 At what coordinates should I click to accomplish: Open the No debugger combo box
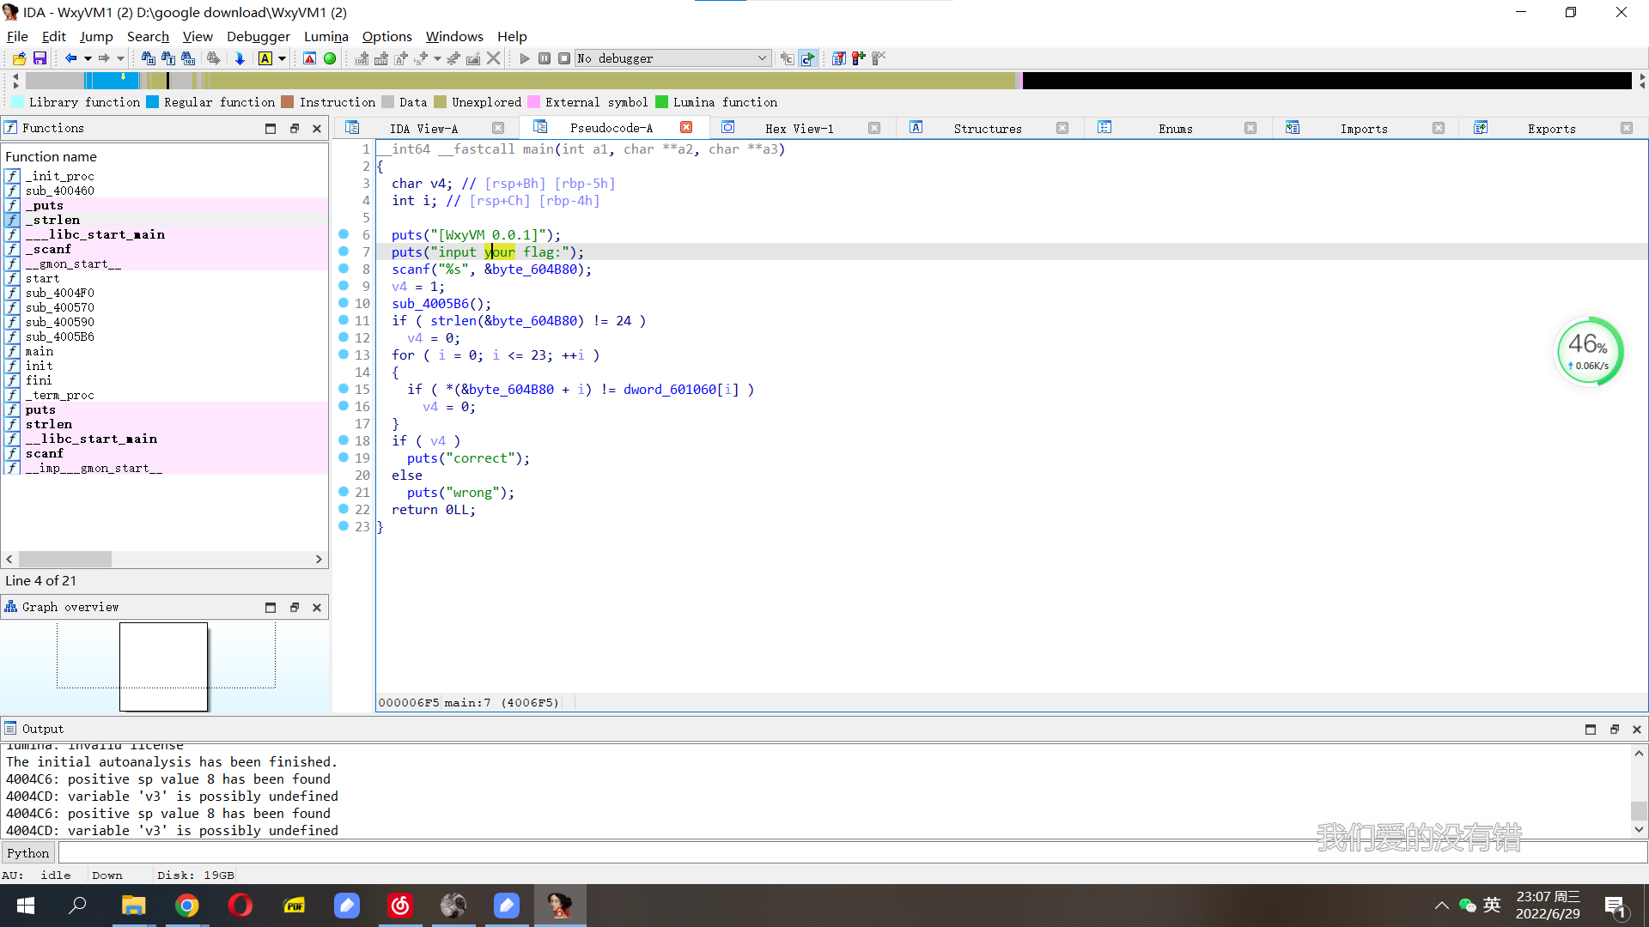(x=672, y=58)
